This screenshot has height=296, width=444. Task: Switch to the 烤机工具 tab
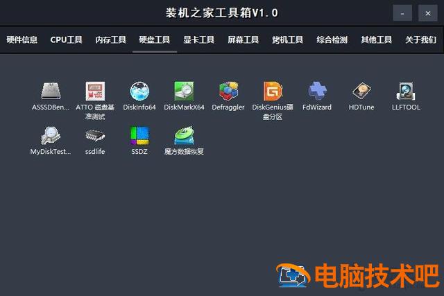click(288, 40)
